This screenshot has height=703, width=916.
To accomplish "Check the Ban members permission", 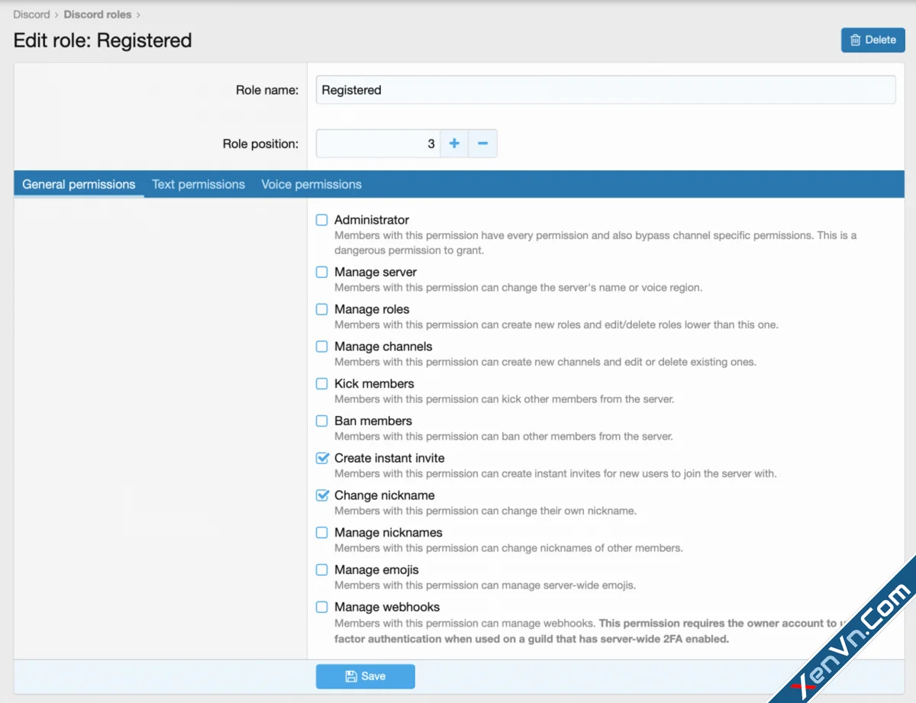I will point(321,421).
